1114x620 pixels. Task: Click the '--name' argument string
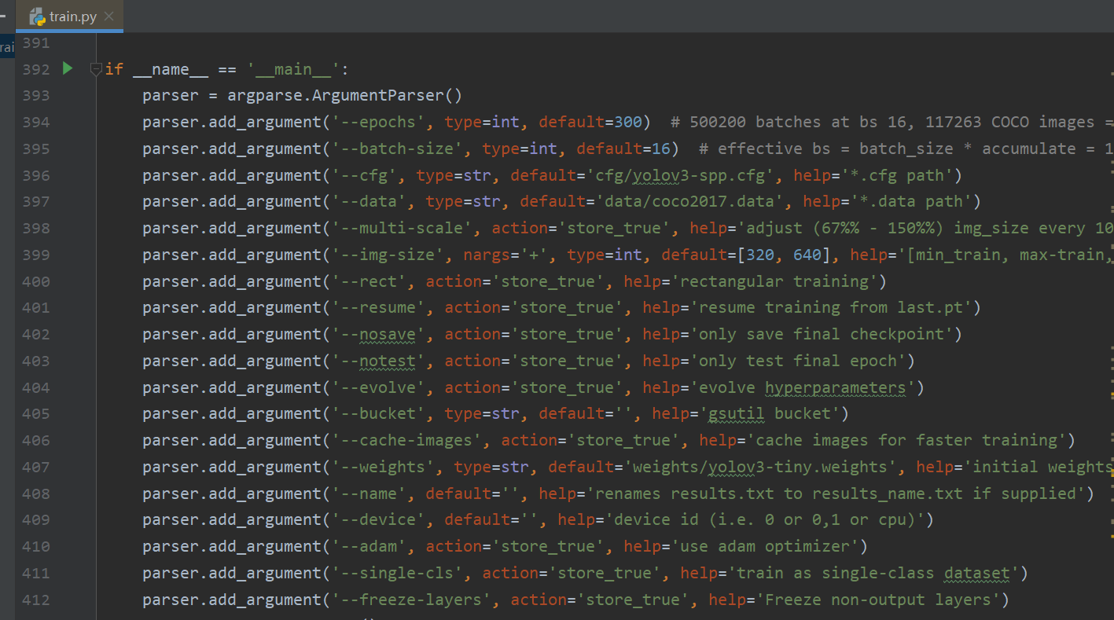click(369, 493)
